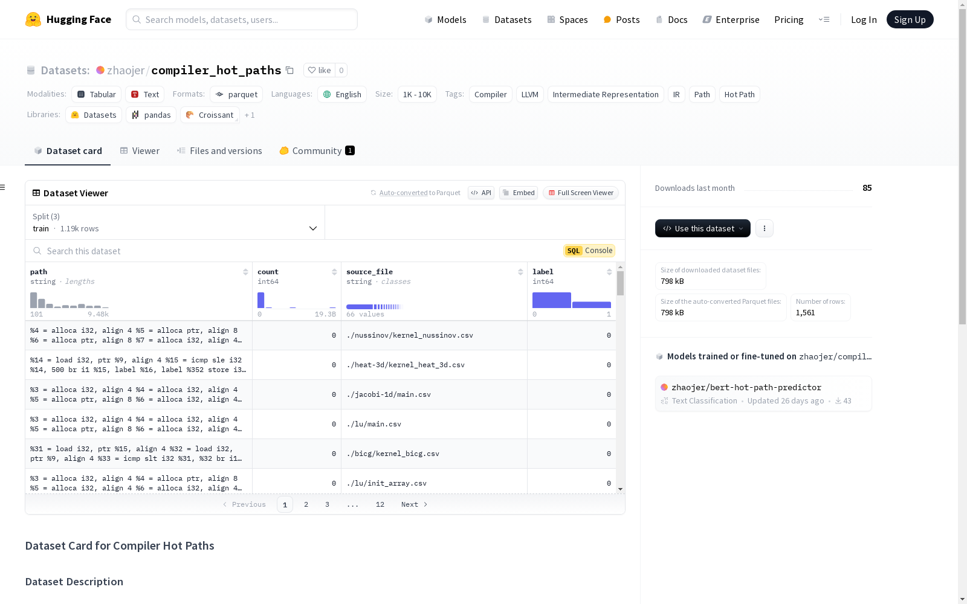967x604 pixels.
Task: Click the count distribution histogram
Action: click(297, 300)
